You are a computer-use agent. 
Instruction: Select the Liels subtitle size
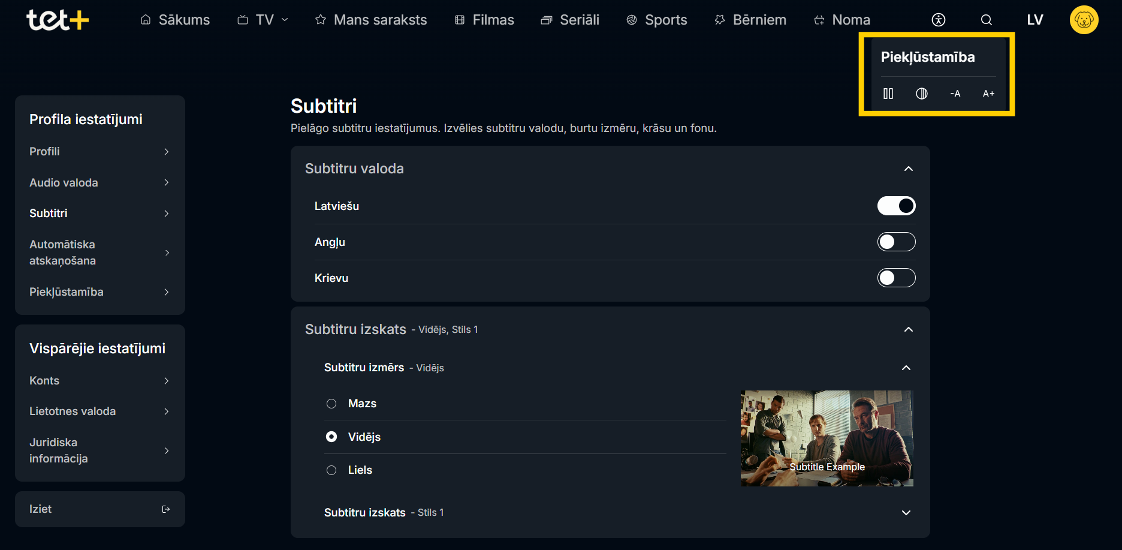coord(331,470)
